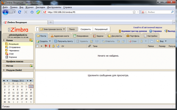Screen dimensions: 177x110
Task: Open the Инструменты menu
Action: (54, 7)
